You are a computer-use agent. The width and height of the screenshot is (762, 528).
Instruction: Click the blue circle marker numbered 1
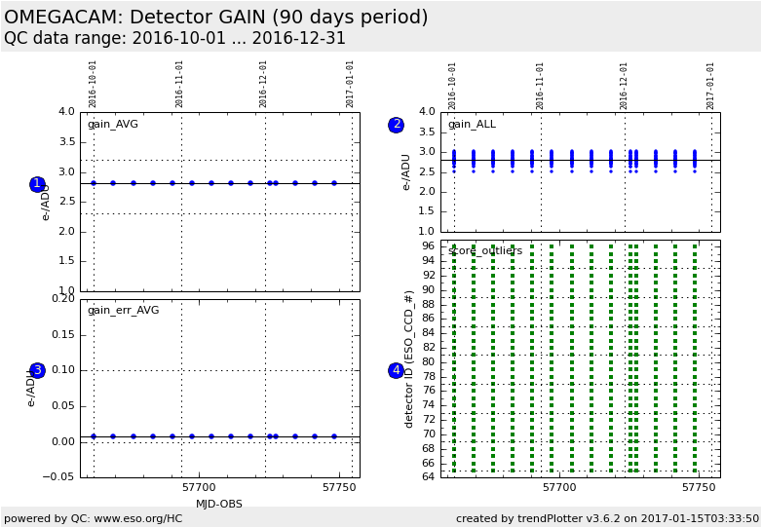(37, 184)
